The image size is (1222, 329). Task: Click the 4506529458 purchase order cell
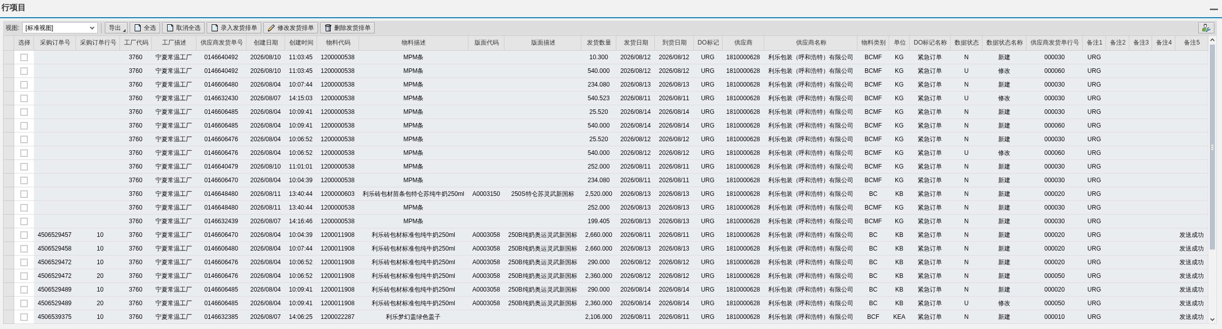[x=55, y=249]
